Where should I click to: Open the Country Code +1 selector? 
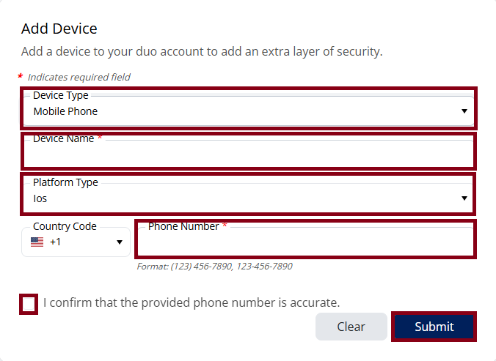pos(76,242)
